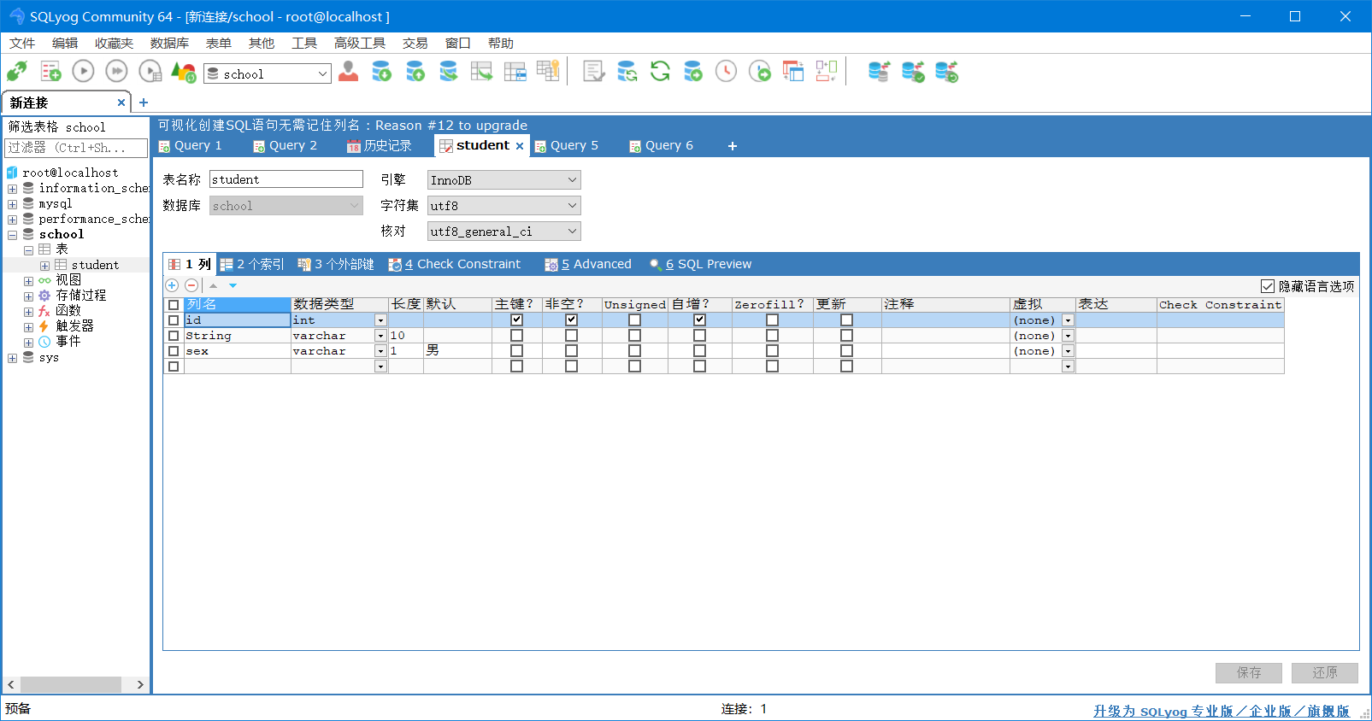This screenshot has width=1372, height=721.
Task: Click the blue plus add column icon
Action: tap(172, 285)
